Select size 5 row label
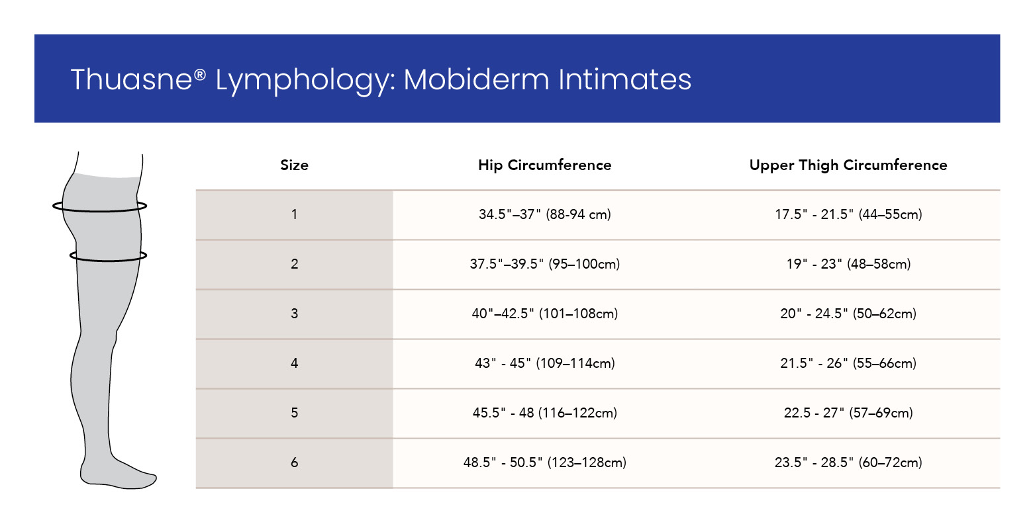Screen dimensions: 1035x524 click(x=294, y=413)
